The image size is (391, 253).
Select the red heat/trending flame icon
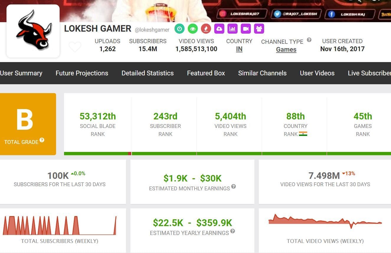point(206,29)
